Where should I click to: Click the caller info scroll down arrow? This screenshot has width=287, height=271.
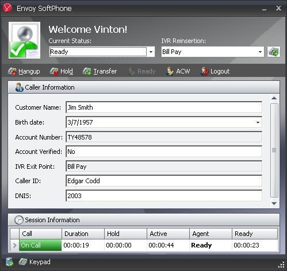[x=274, y=203]
